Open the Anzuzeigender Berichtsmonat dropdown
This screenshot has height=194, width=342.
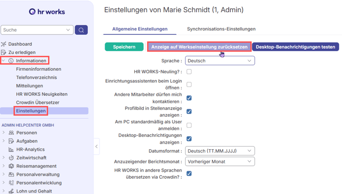click(220, 161)
